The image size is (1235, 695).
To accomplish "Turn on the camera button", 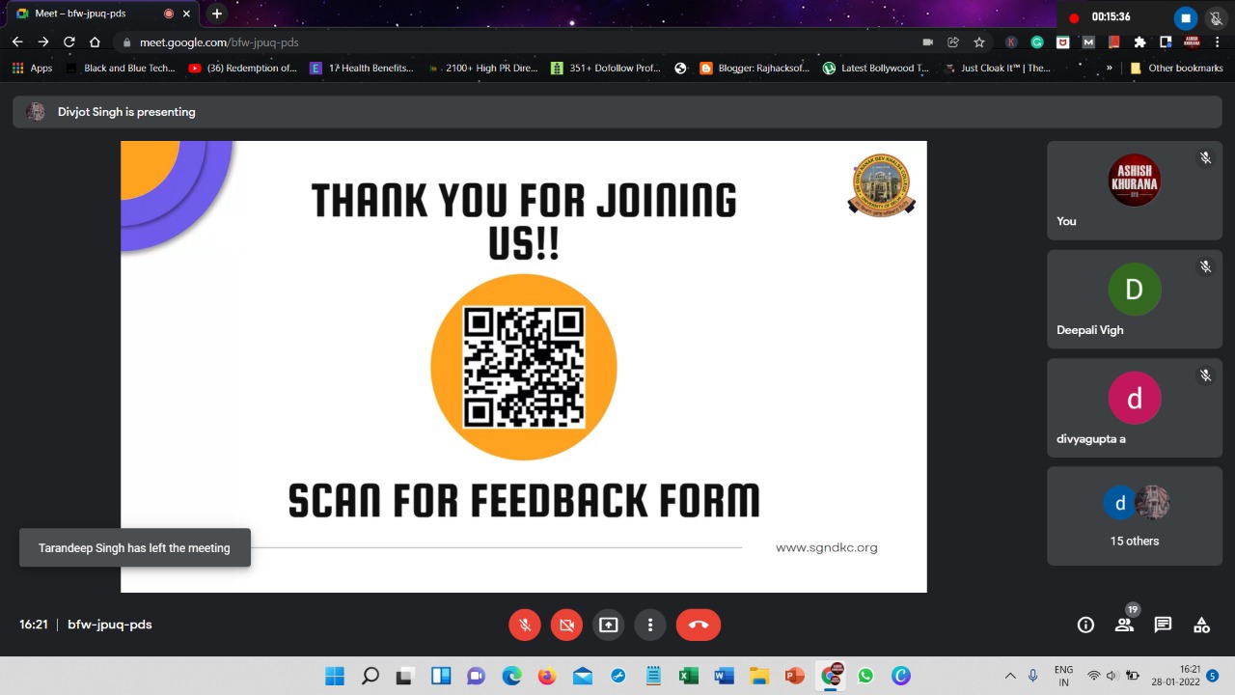I will (566, 625).
